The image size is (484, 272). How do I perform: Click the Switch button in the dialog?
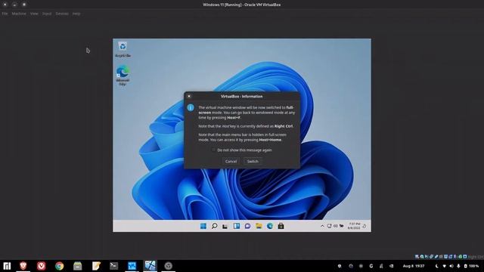(253, 161)
